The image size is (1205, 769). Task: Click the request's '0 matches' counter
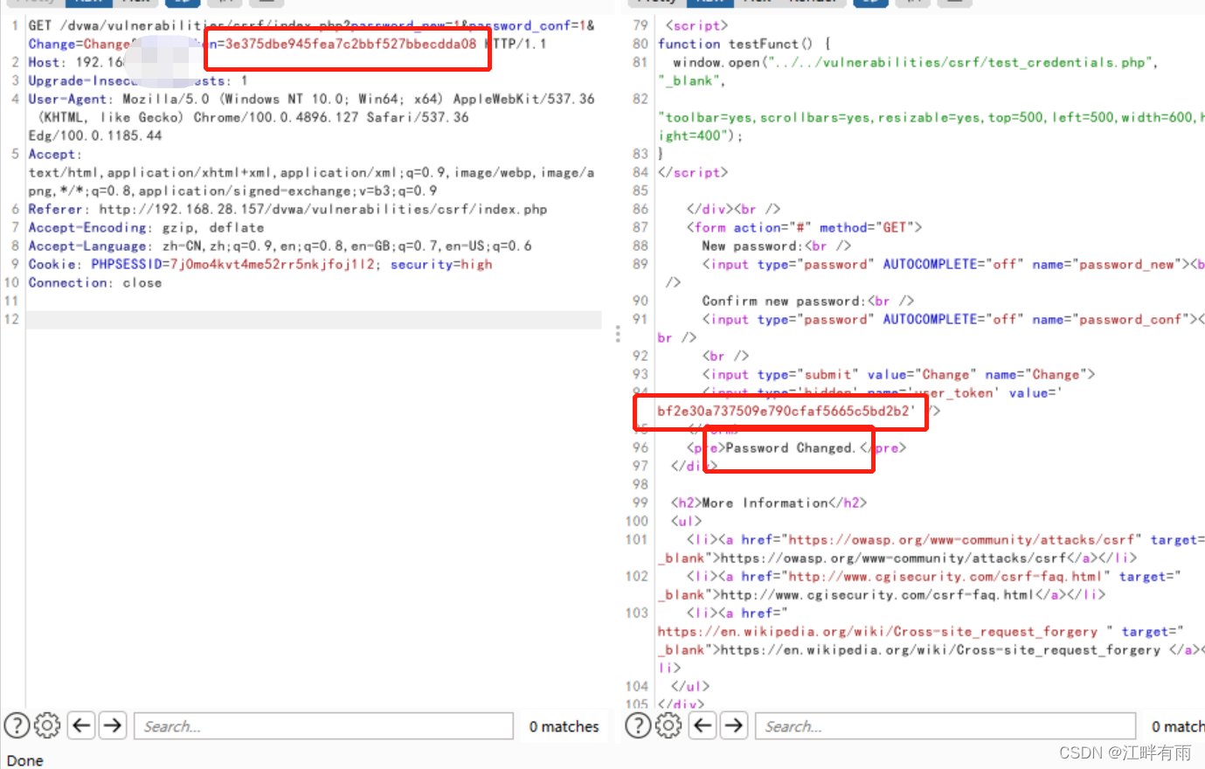(x=564, y=727)
